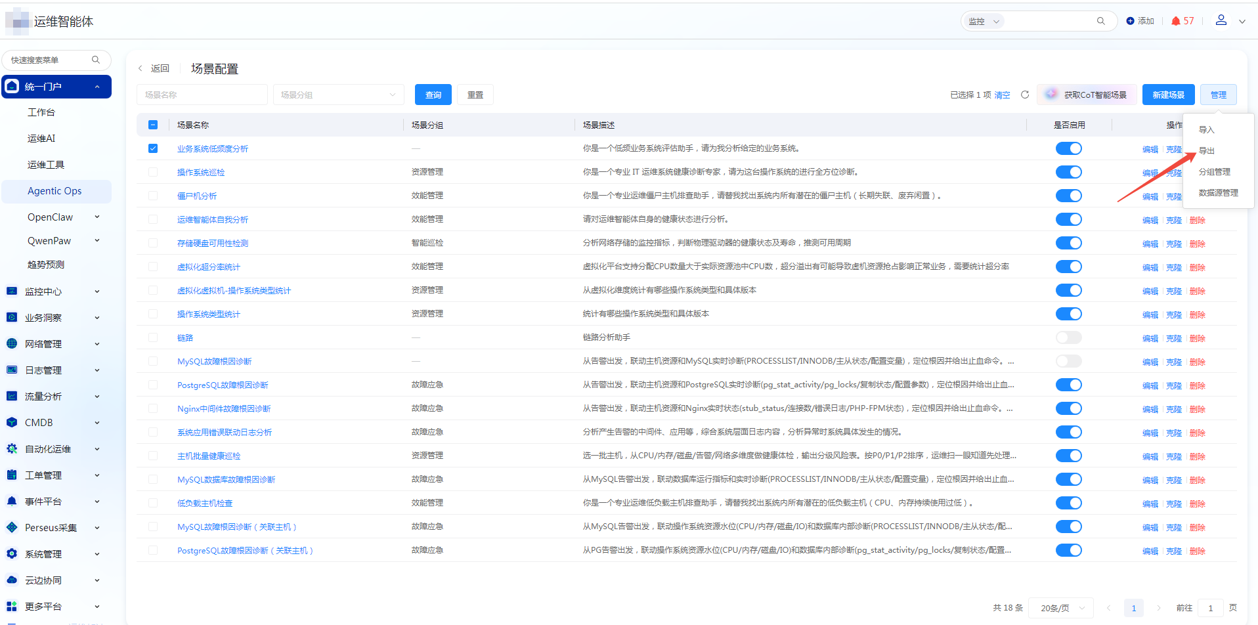Click the add plus icon

[1130, 21]
